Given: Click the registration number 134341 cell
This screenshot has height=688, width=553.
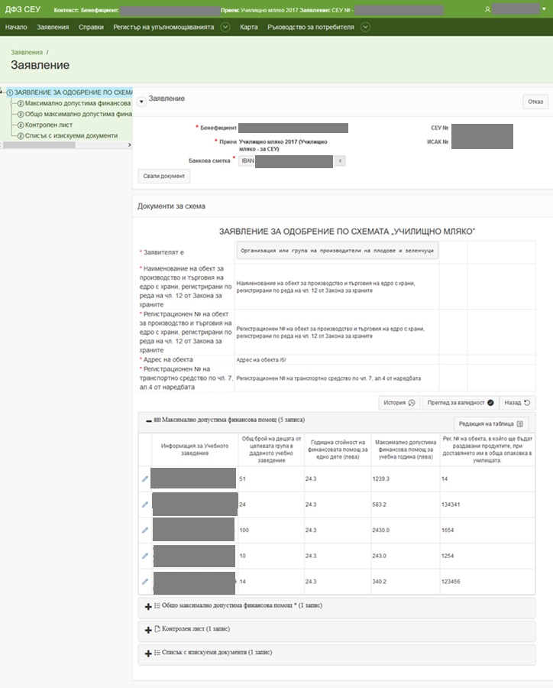Looking at the screenshot, I should coord(451,505).
